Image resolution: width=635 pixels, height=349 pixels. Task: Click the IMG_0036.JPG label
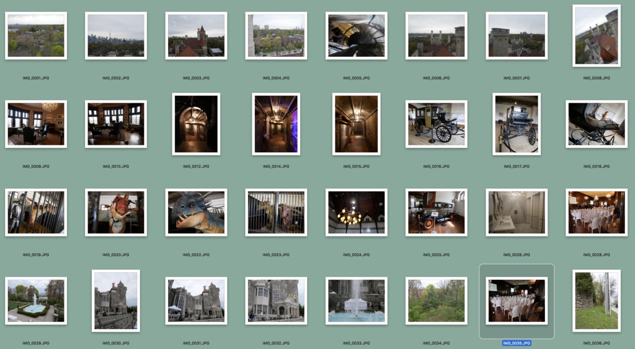coord(597,343)
